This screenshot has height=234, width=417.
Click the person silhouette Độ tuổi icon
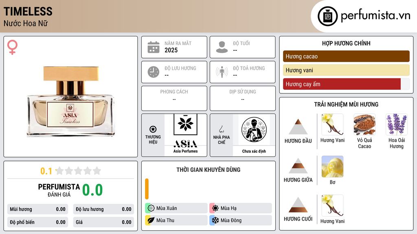(x=222, y=47)
